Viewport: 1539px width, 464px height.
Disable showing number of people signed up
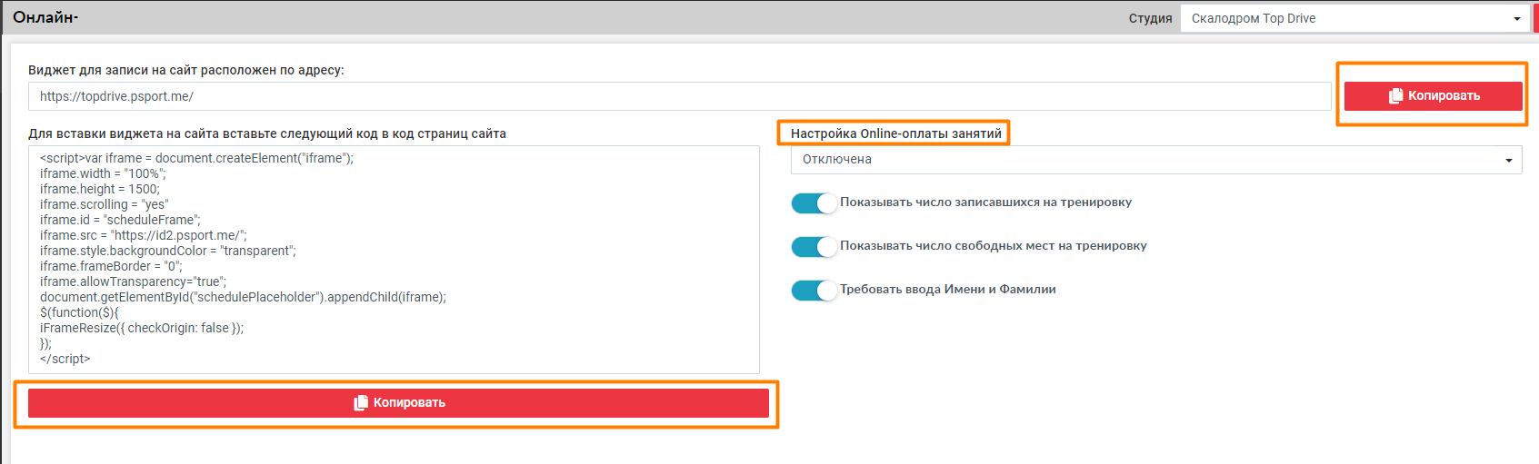pos(814,202)
